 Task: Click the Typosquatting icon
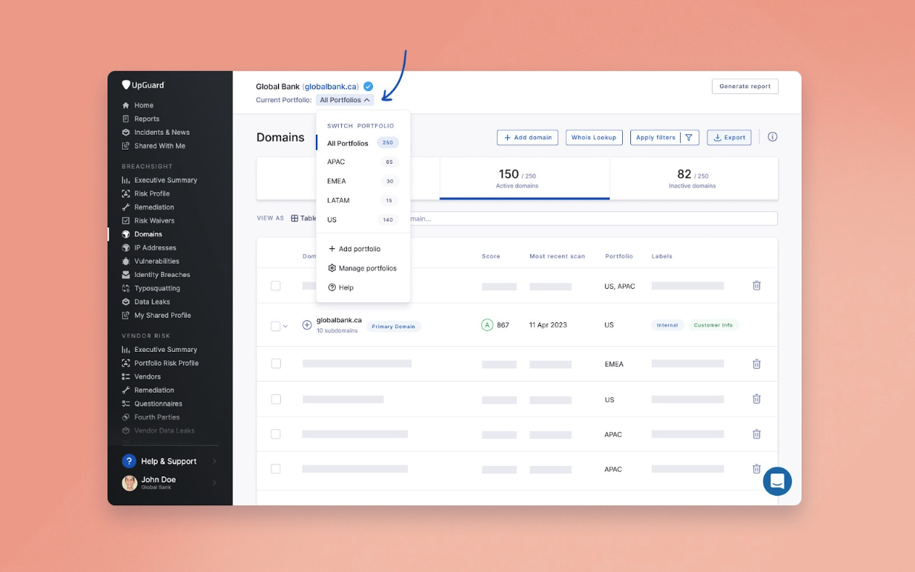(126, 288)
